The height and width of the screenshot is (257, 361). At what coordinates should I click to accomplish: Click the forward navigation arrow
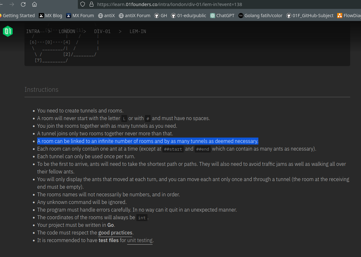click(11, 4)
